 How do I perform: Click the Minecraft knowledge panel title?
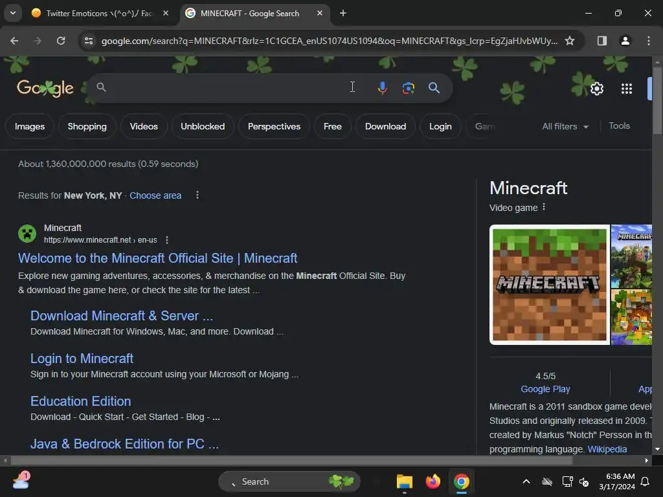pyautogui.click(x=528, y=188)
